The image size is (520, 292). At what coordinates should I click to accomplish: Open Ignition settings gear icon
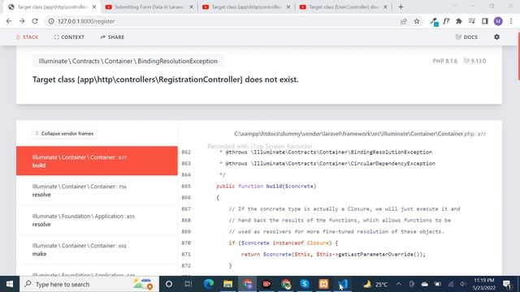(496, 37)
